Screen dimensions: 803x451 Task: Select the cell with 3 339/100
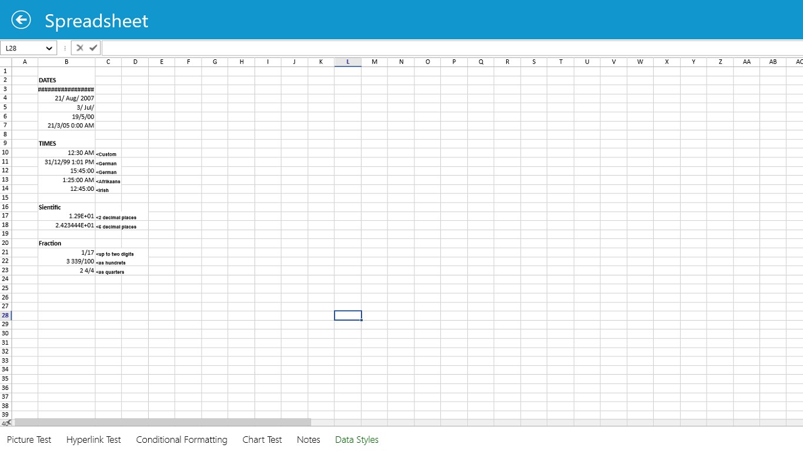(66, 261)
